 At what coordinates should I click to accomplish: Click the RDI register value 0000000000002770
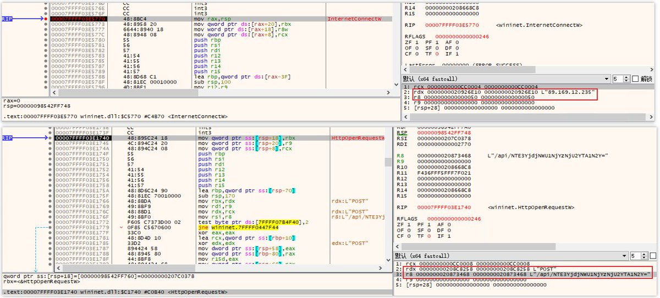tap(444, 144)
